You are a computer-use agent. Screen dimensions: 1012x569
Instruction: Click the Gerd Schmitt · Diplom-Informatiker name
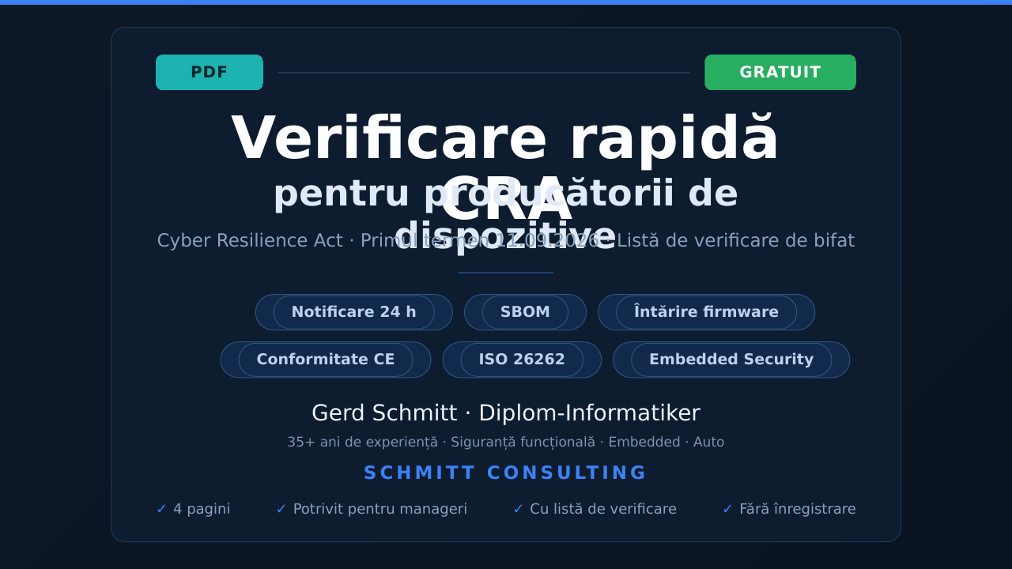pos(506,413)
